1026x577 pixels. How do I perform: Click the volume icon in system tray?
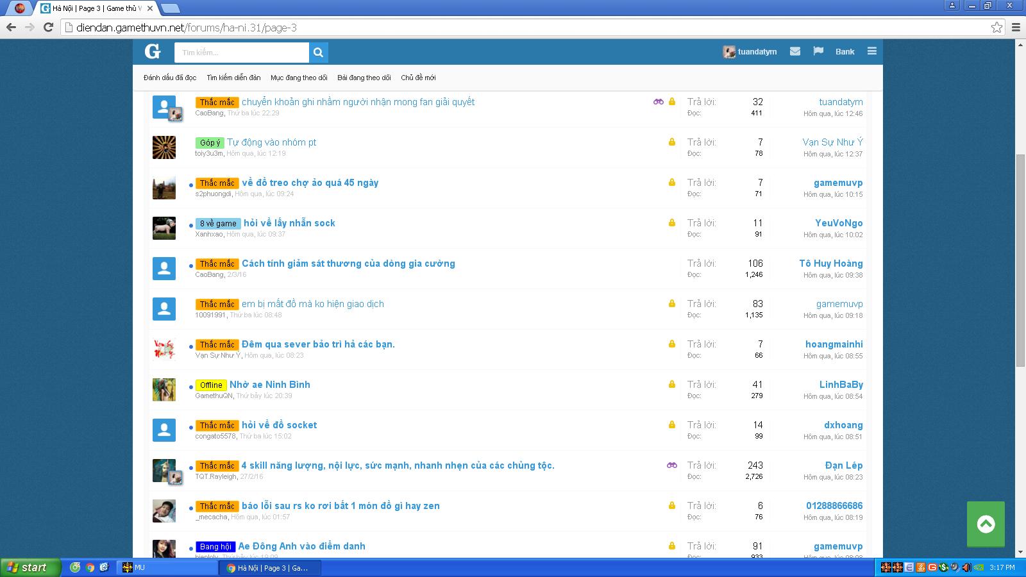click(966, 567)
